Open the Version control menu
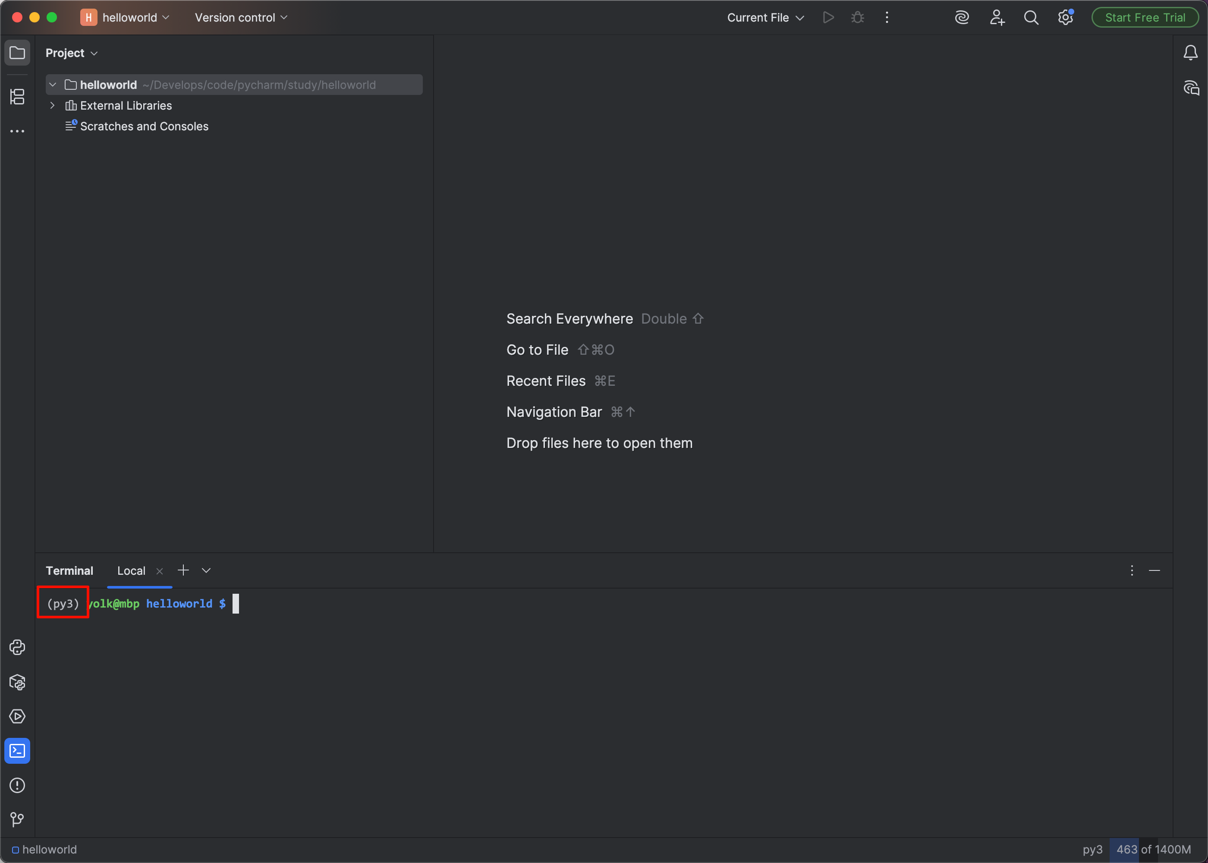Screen dimensions: 1208x863 pyautogui.click(x=241, y=18)
